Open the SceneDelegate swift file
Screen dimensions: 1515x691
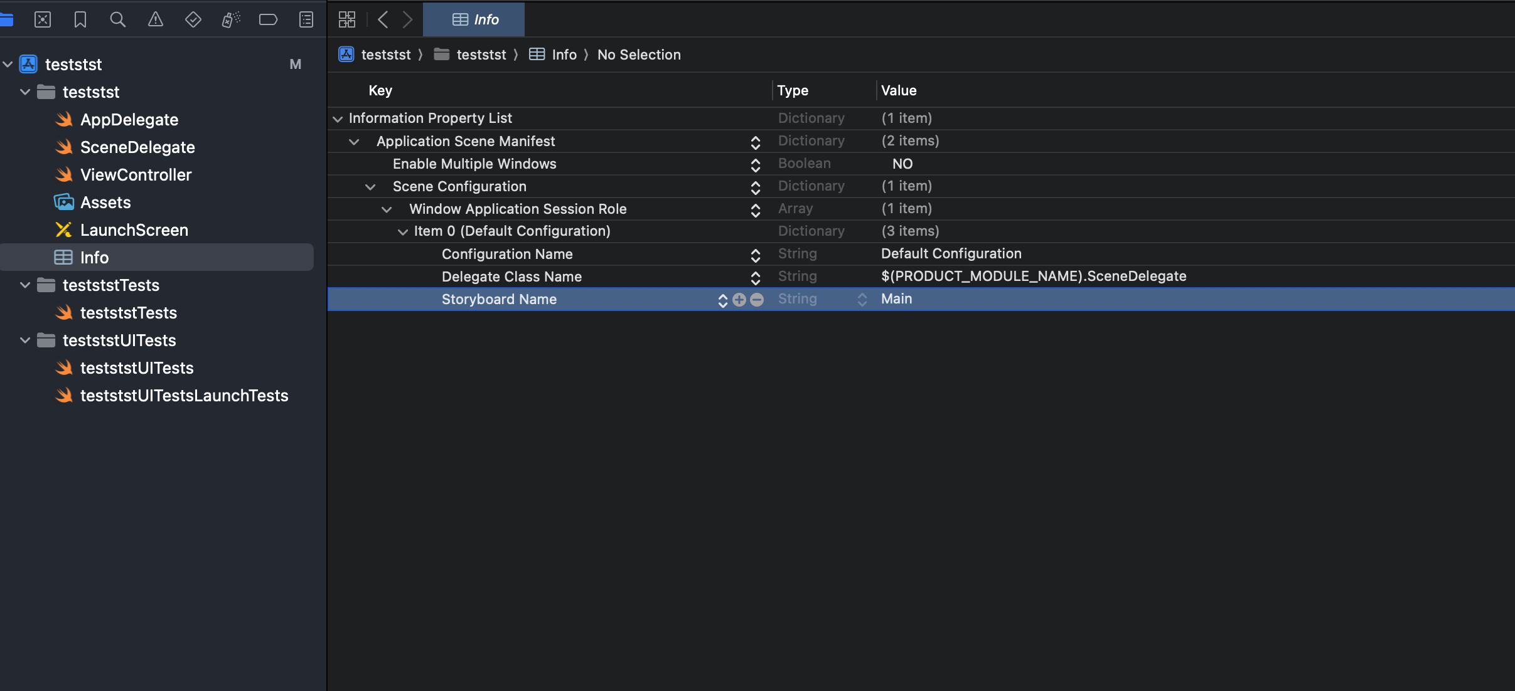137,147
